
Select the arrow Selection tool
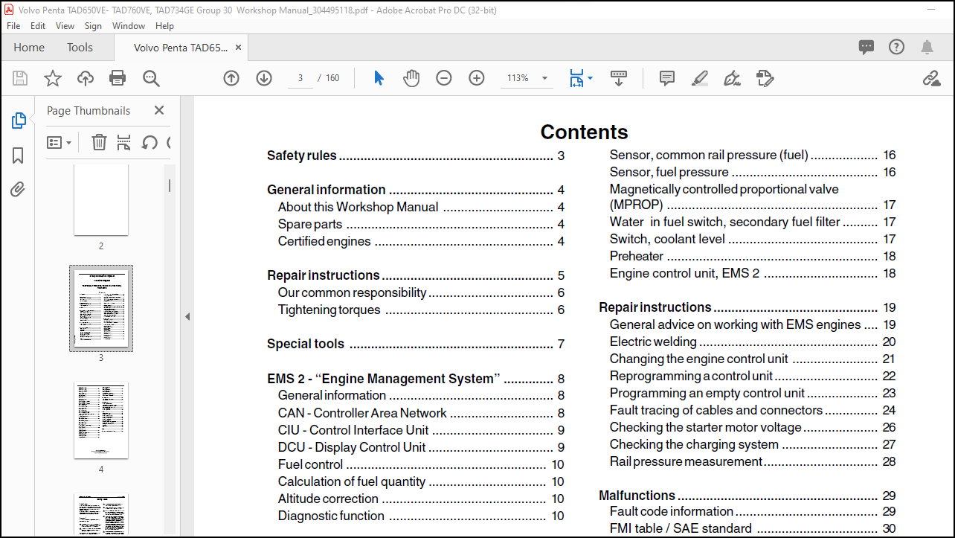pos(379,78)
